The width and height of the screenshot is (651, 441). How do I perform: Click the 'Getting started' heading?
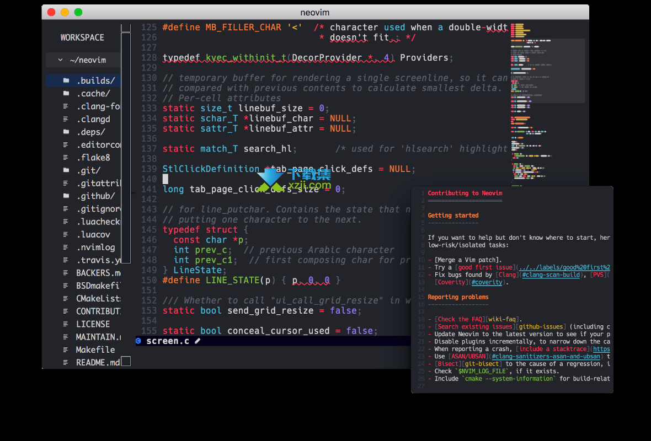pyautogui.click(x=453, y=216)
